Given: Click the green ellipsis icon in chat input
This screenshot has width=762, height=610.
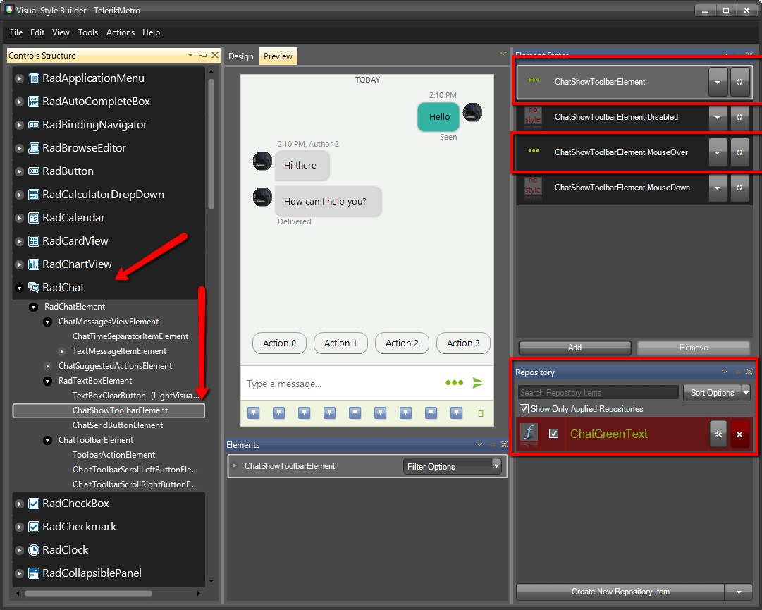Looking at the screenshot, I should 454,383.
